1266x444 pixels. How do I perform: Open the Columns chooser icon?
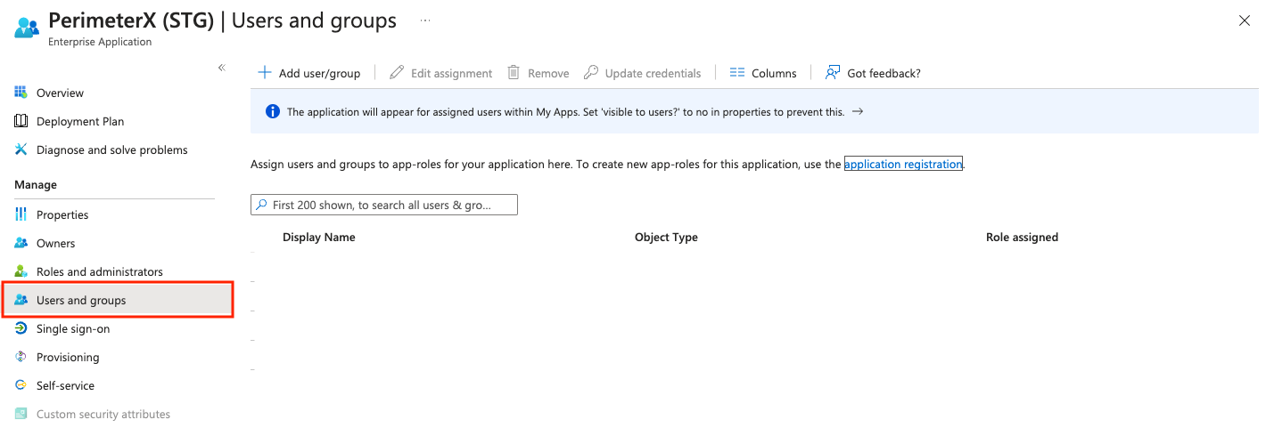click(736, 73)
